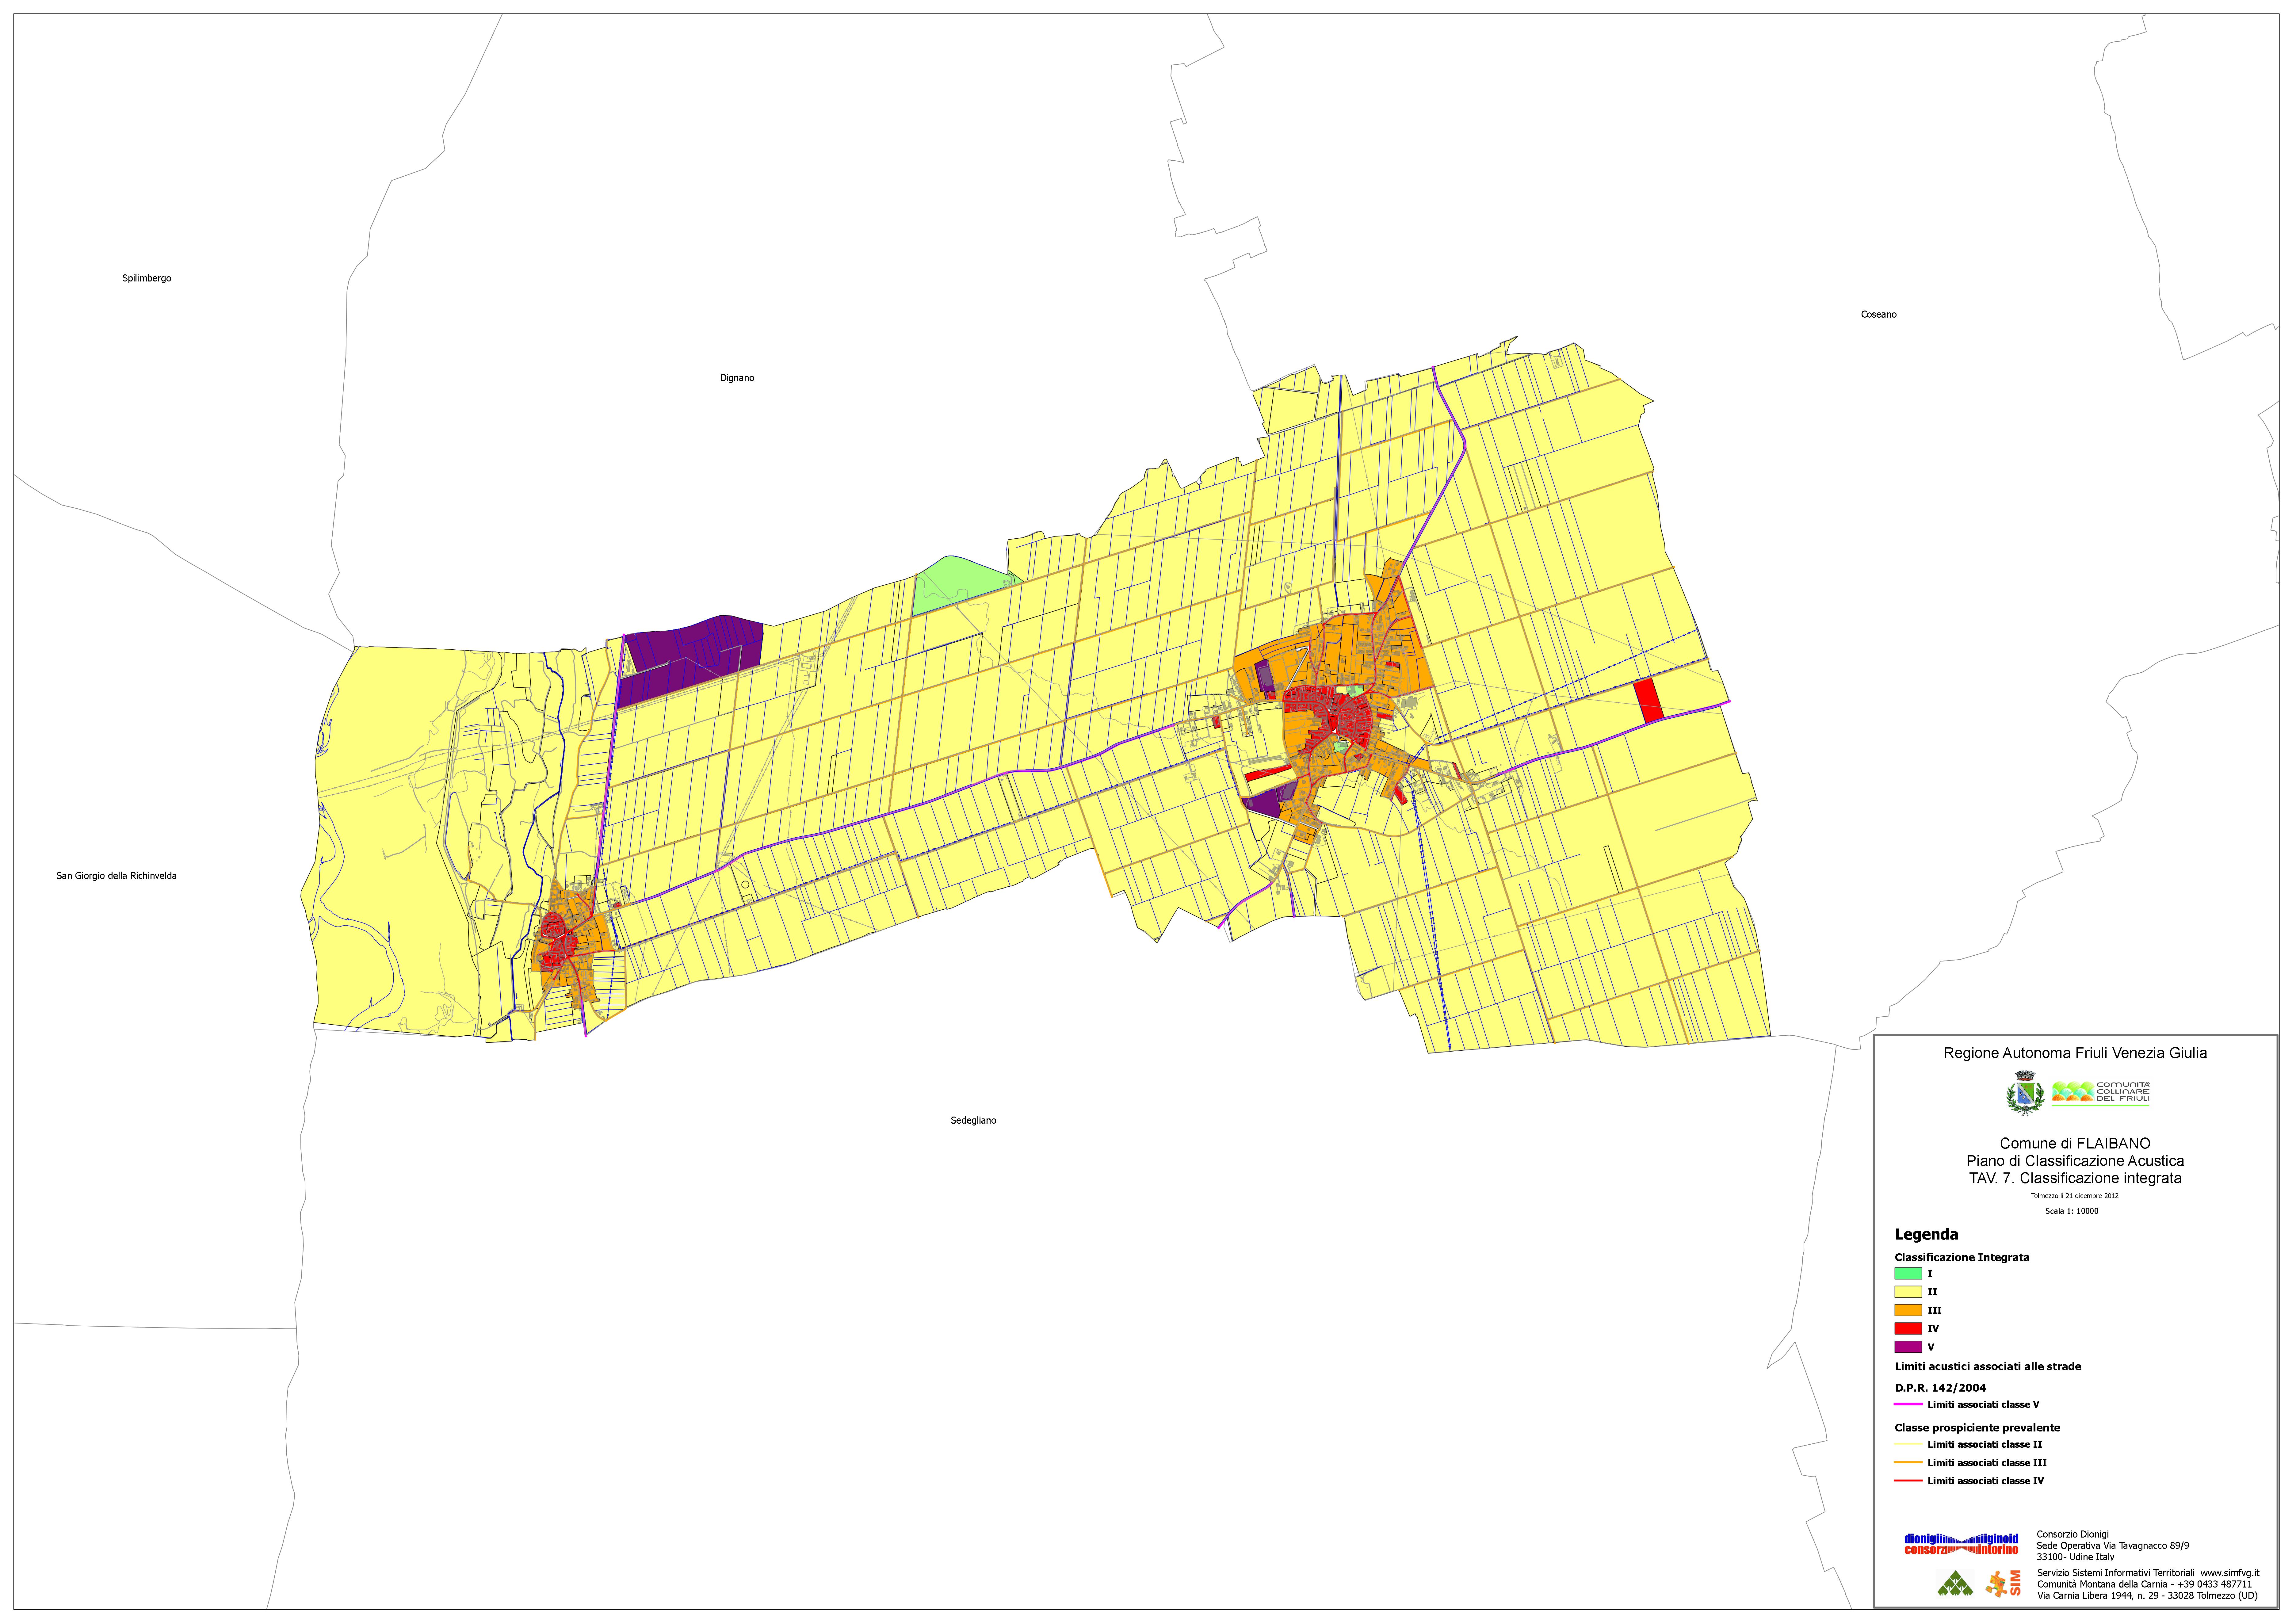Image resolution: width=2296 pixels, height=1624 pixels.
Task: Click the yellow class II legend swatch
Action: 1908,1292
